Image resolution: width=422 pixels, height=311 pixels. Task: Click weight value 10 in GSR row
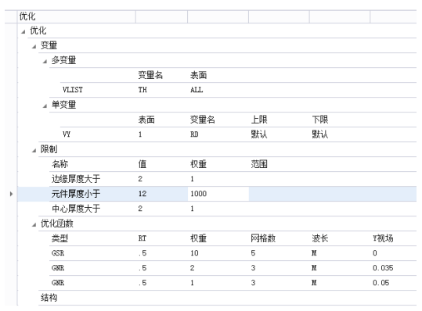pos(194,253)
